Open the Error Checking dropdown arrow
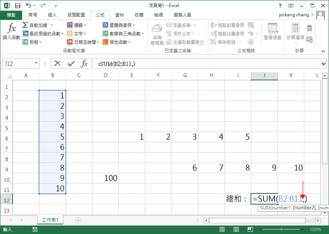 coord(257,34)
